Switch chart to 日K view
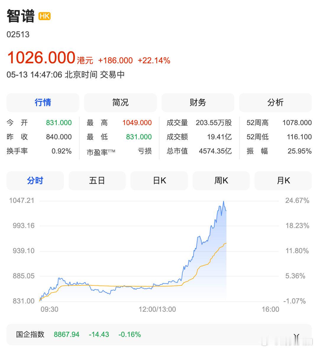316x349 pixels. coord(159,180)
